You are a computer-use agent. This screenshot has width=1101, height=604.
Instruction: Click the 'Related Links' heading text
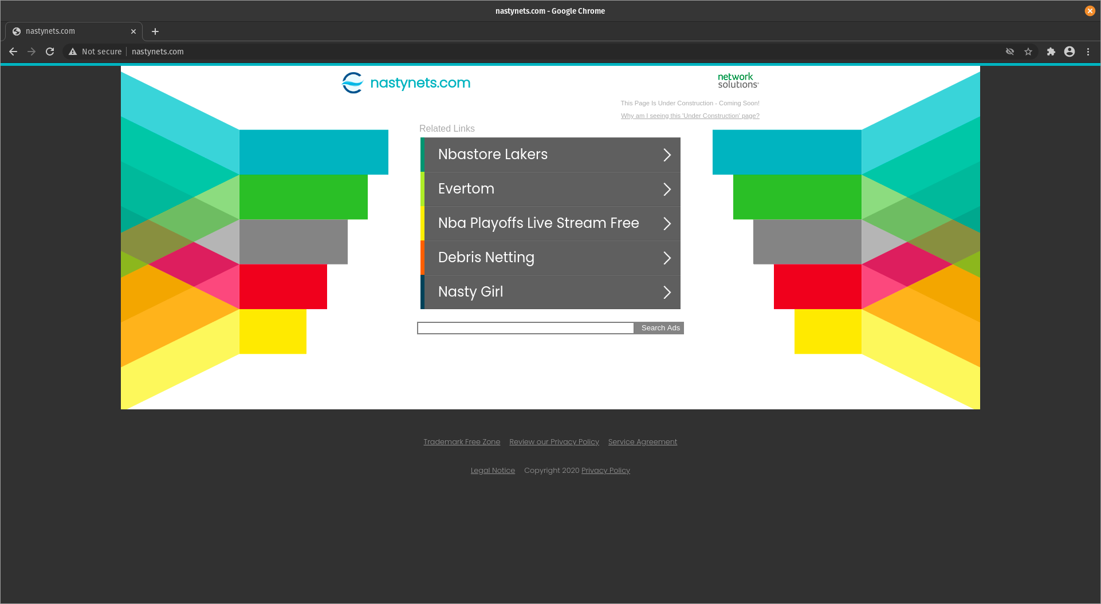pos(447,129)
